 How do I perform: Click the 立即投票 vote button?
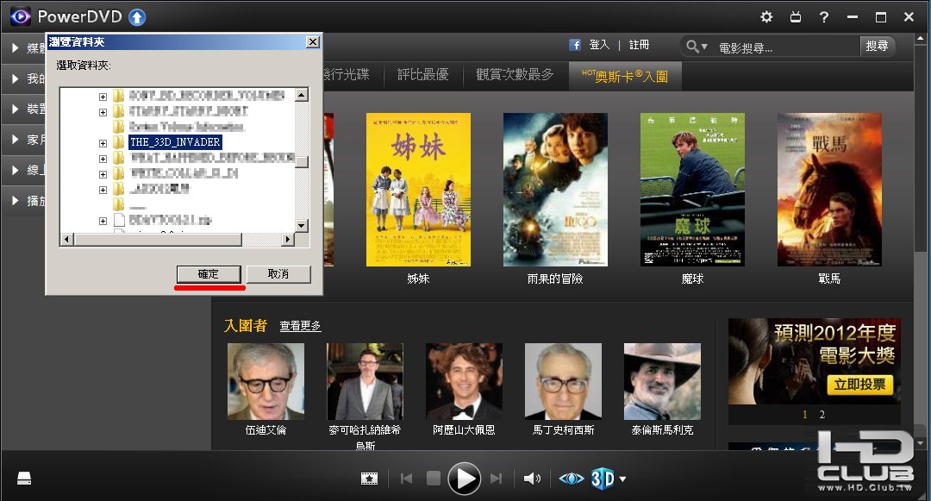coord(859,385)
